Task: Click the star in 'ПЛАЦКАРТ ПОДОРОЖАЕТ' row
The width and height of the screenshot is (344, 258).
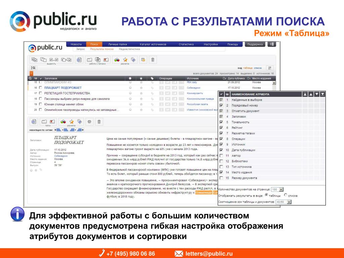Action: click(141, 88)
